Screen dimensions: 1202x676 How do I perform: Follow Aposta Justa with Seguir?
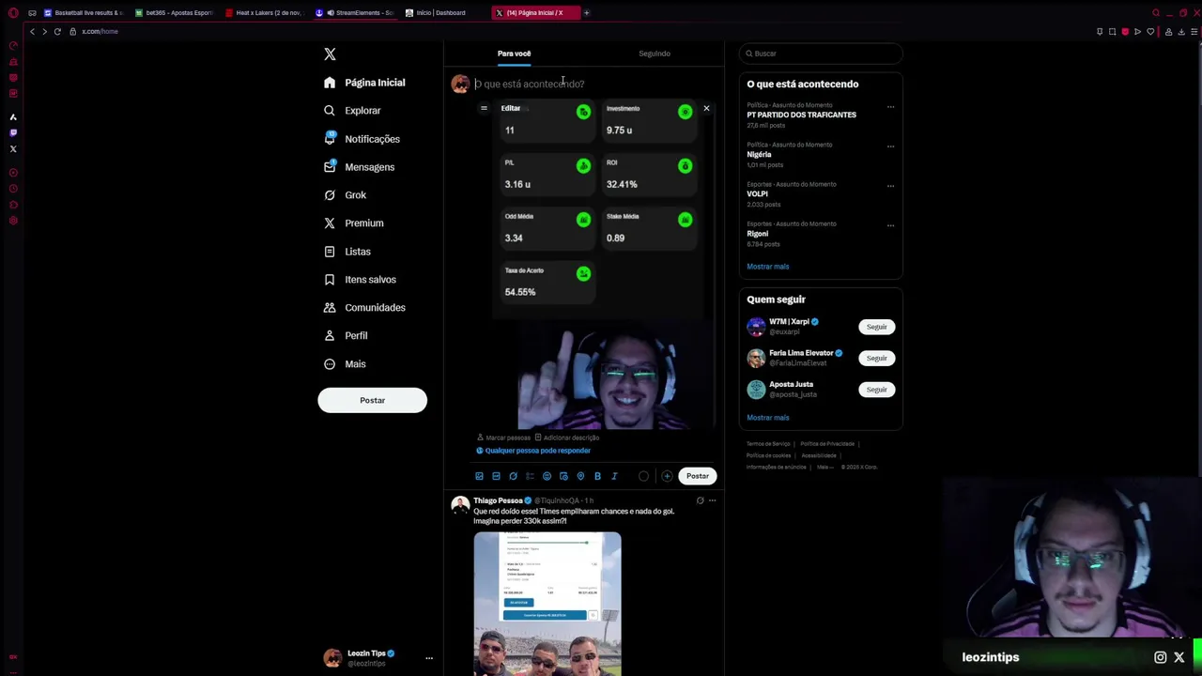pos(876,389)
